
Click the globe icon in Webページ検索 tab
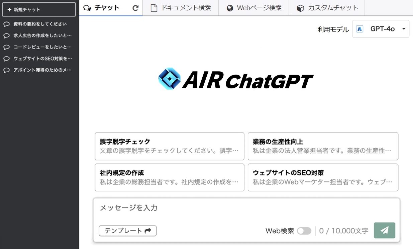[x=230, y=8]
